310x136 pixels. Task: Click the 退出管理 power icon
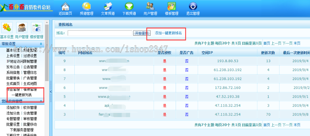pyautogui.click(x=193, y=7)
